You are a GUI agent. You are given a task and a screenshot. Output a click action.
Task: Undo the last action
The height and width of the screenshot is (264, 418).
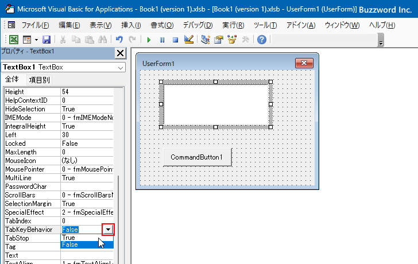coord(119,40)
